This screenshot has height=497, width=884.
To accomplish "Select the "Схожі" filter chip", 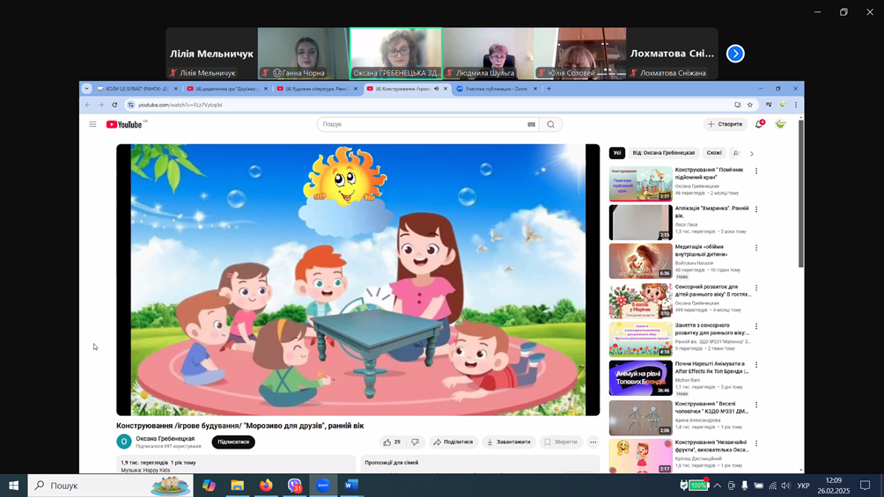I will [714, 153].
